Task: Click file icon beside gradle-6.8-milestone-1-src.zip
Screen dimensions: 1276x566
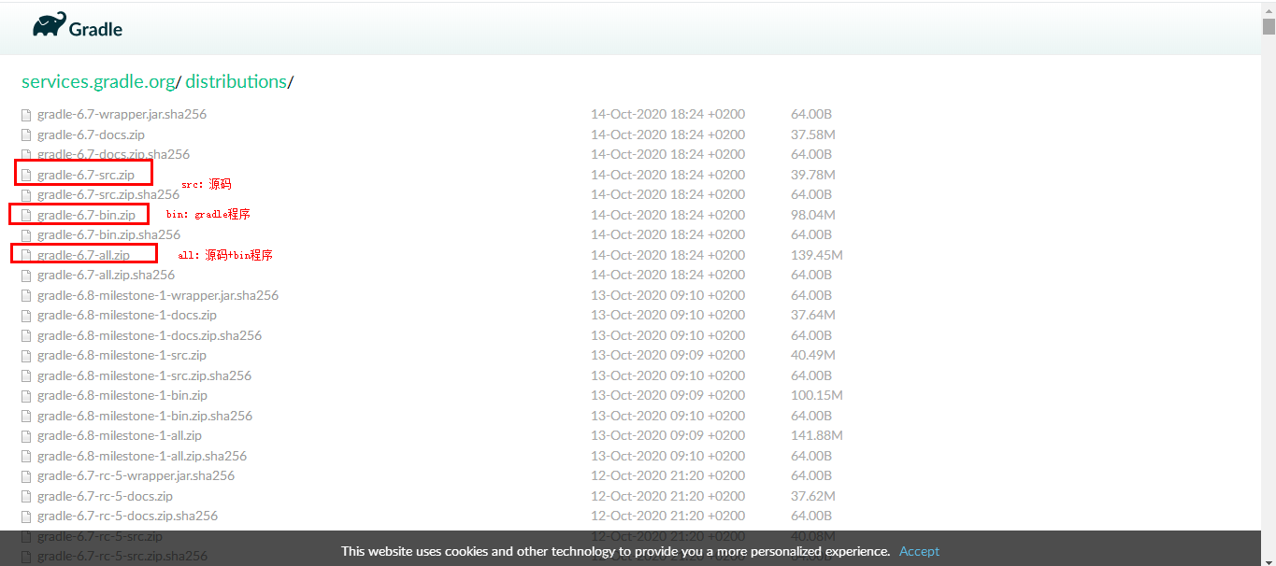Action: click(27, 356)
